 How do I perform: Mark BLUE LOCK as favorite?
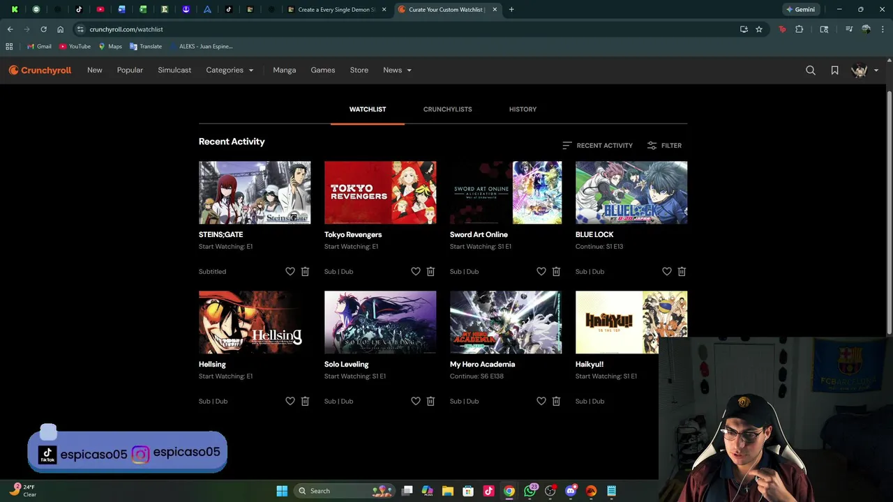pos(667,271)
